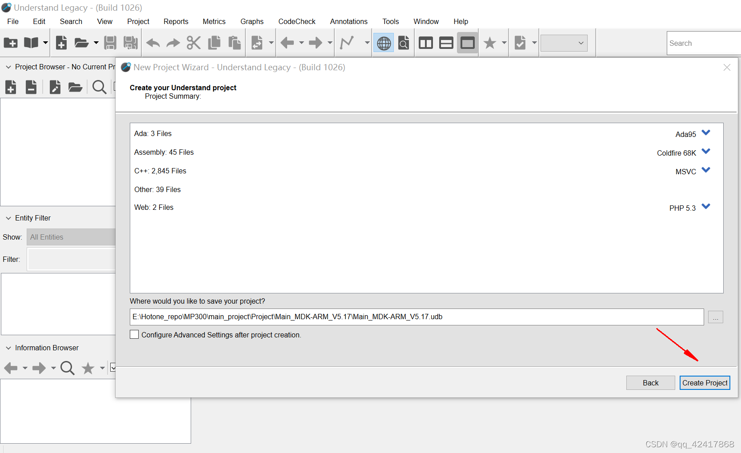Expand the Coldfire 68K assembly dropdown
The width and height of the screenshot is (741, 453).
click(706, 152)
